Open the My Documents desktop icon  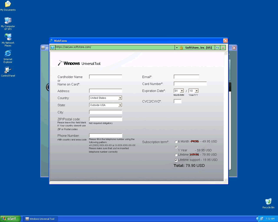(8, 5)
